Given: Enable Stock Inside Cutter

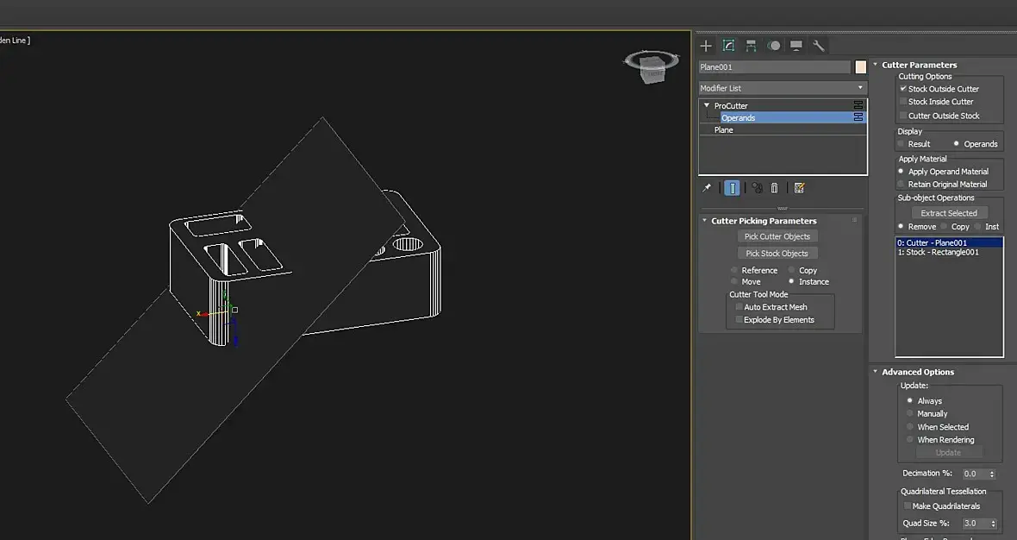Looking at the screenshot, I should point(903,101).
